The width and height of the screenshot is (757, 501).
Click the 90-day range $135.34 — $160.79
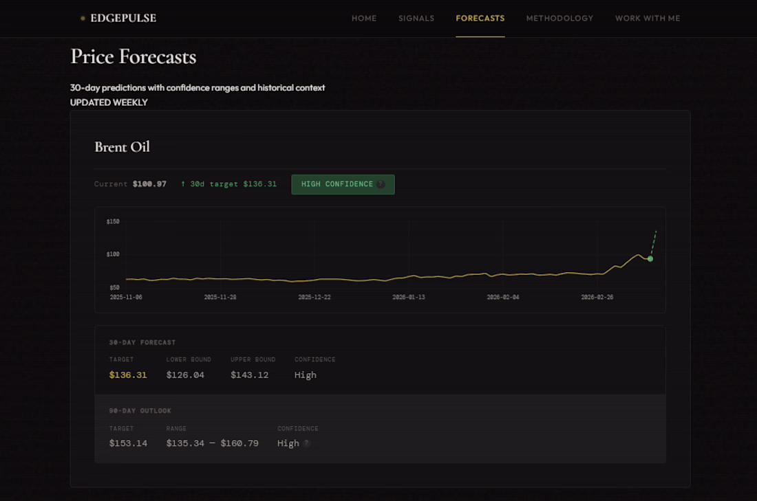point(212,443)
